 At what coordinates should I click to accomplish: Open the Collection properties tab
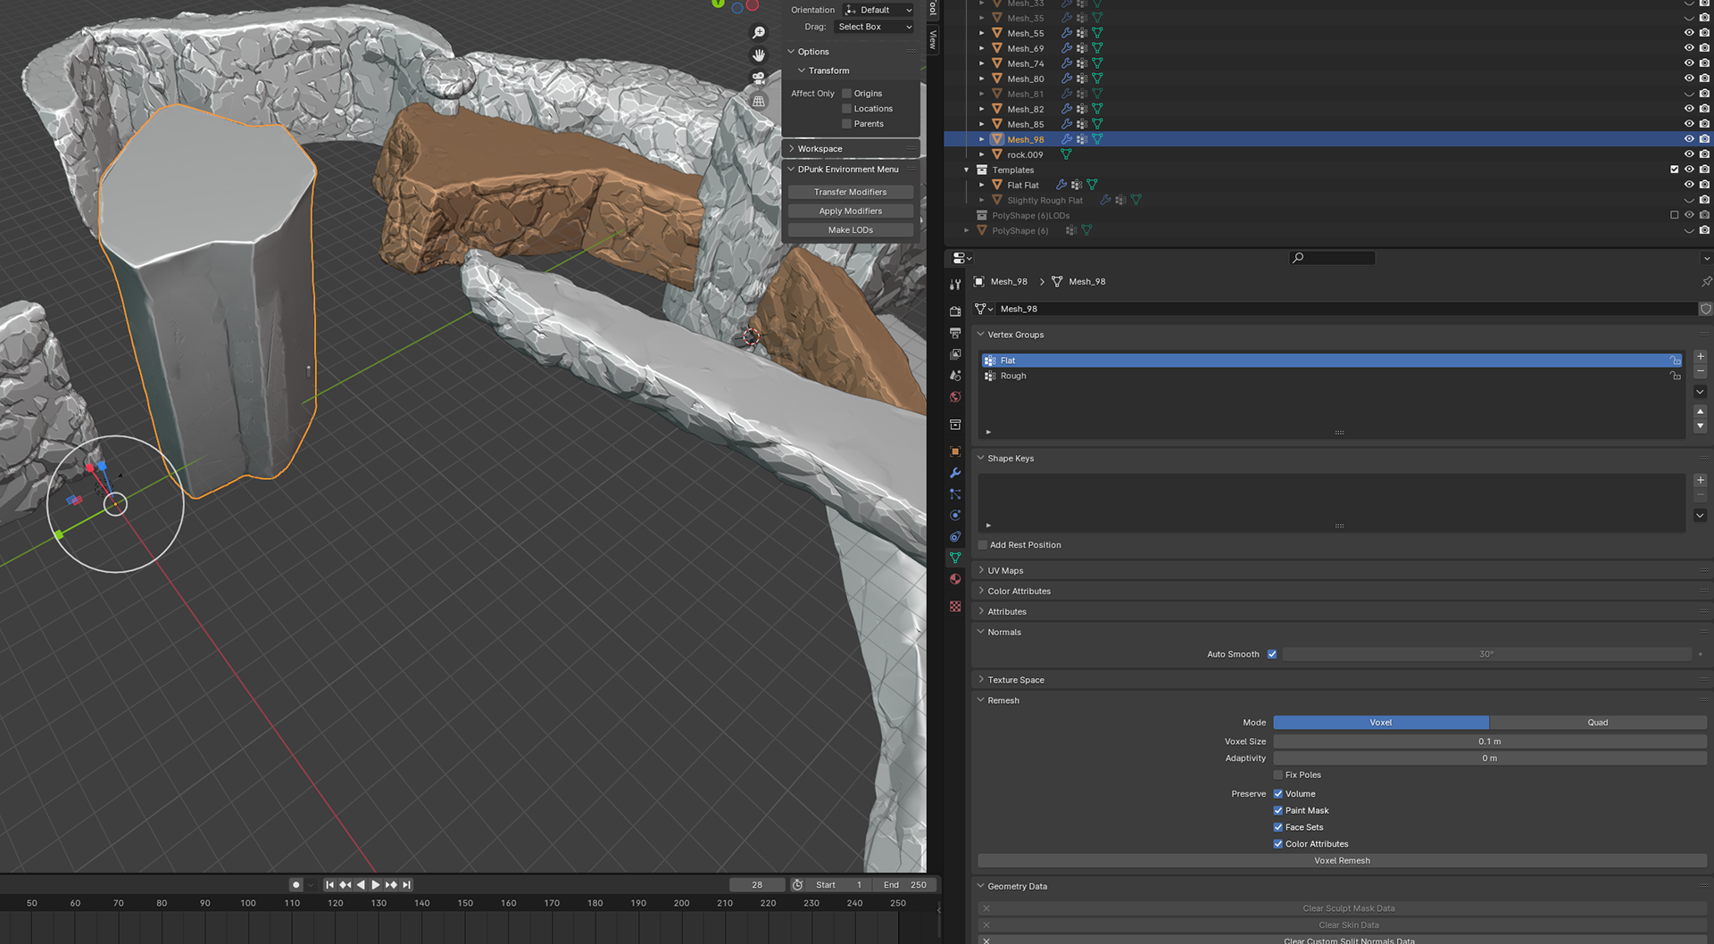click(x=955, y=425)
